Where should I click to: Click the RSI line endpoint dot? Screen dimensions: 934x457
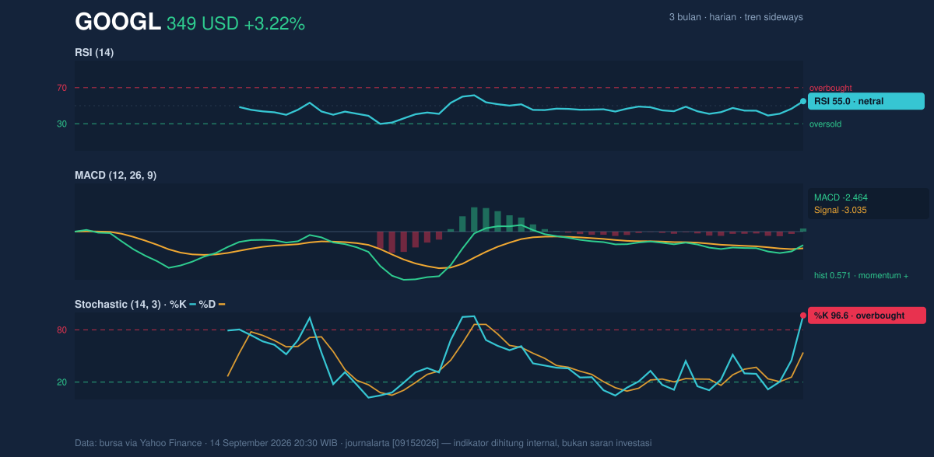point(803,101)
